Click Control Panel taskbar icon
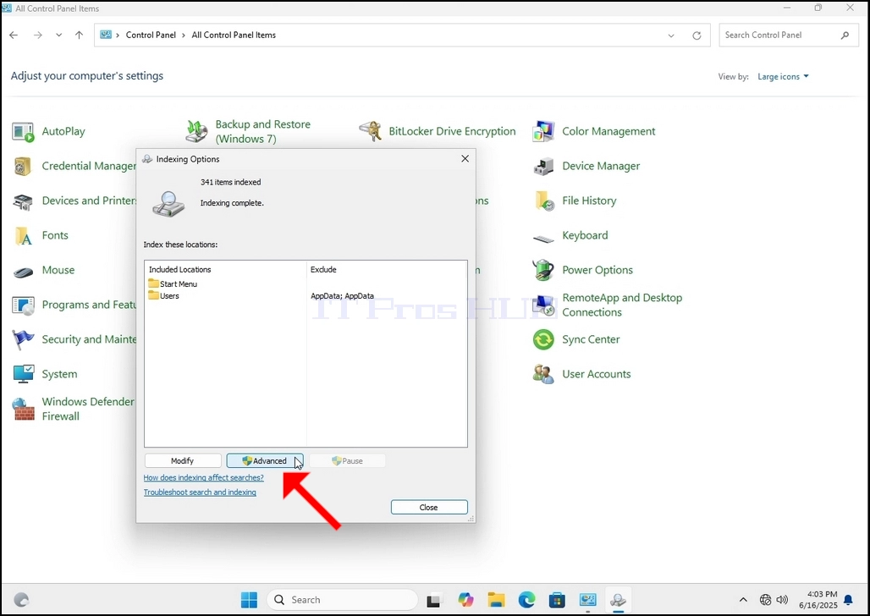The image size is (870, 616). 587,600
